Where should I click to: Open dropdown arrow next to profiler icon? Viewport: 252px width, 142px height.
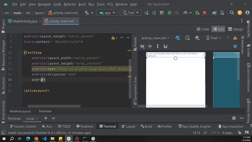[191, 13]
